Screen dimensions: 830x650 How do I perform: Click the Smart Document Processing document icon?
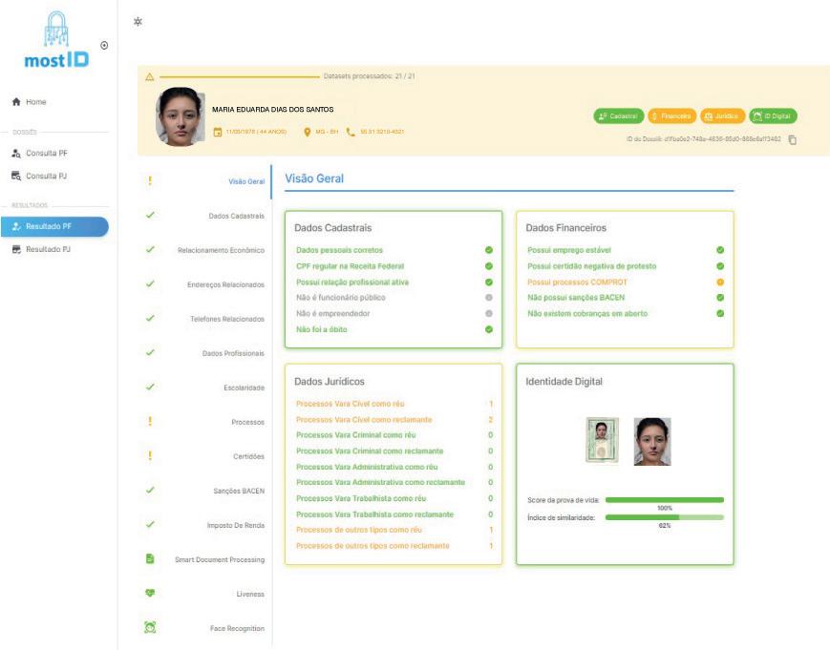click(x=150, y=559)
